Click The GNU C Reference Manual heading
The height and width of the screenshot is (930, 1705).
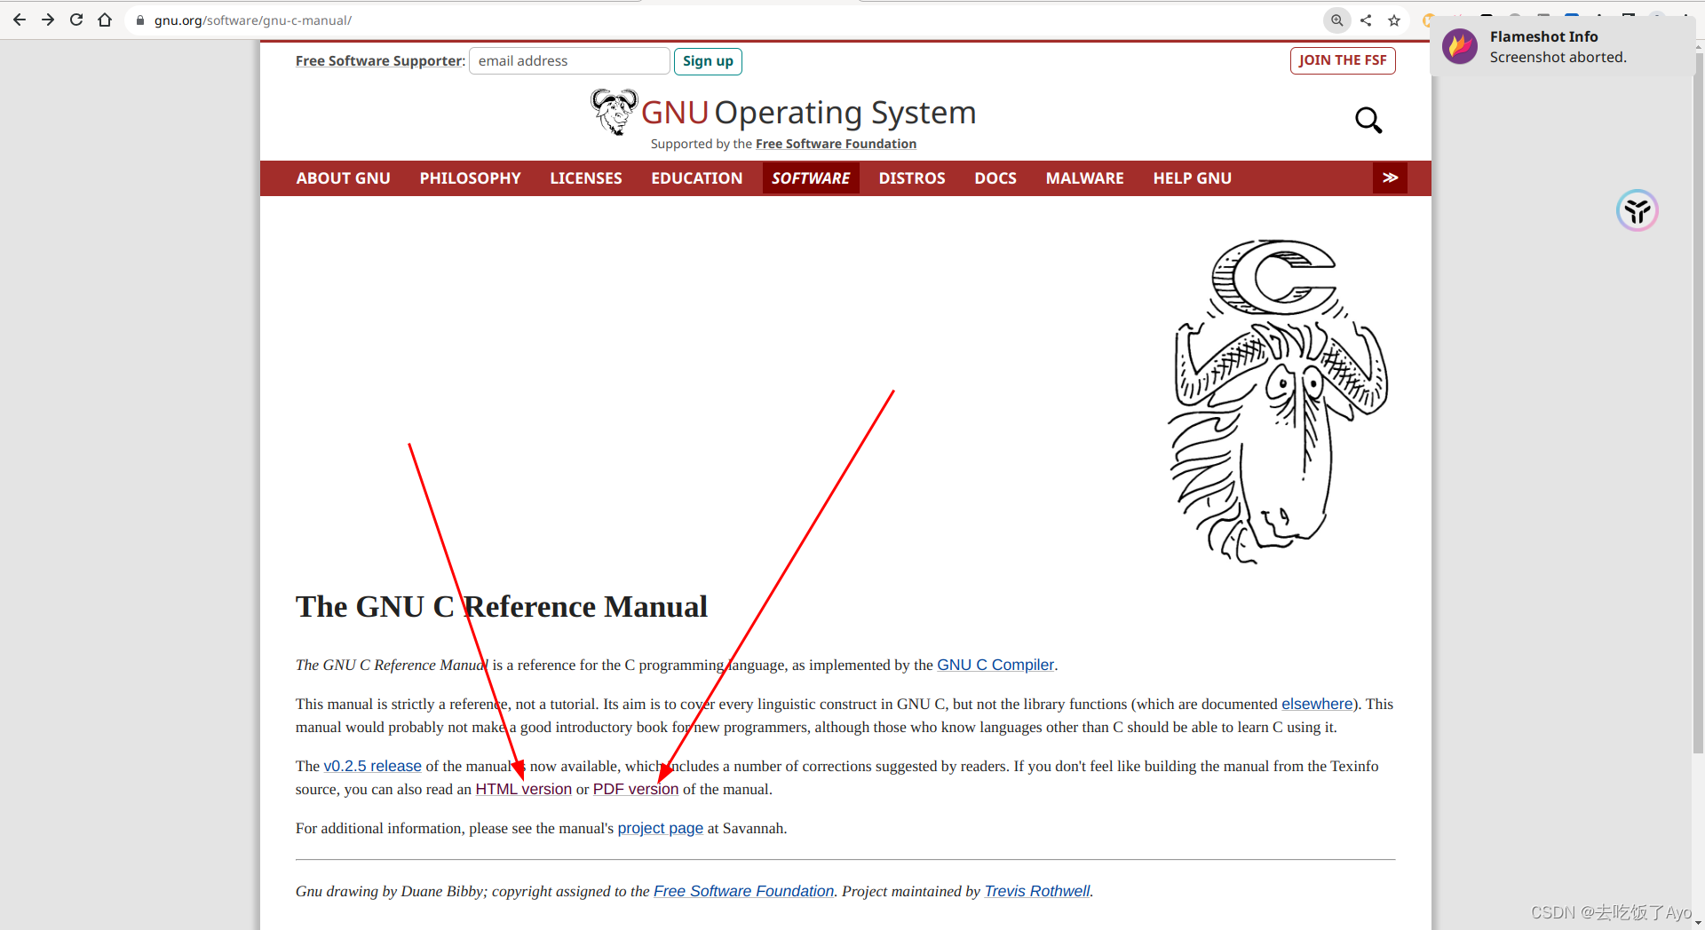pos(502,607)
